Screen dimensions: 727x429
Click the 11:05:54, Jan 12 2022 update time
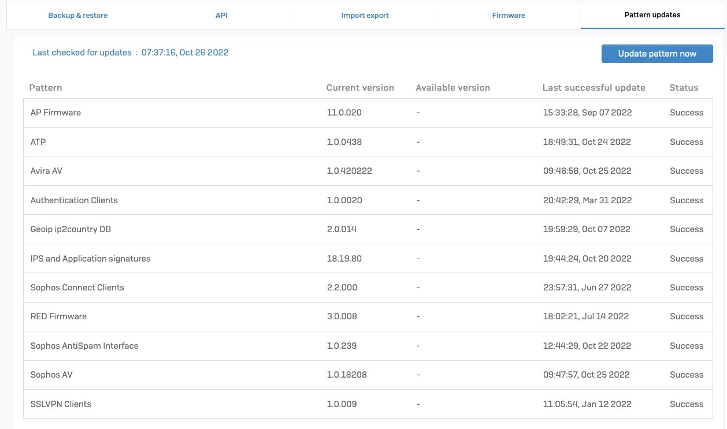coord(587,404)
